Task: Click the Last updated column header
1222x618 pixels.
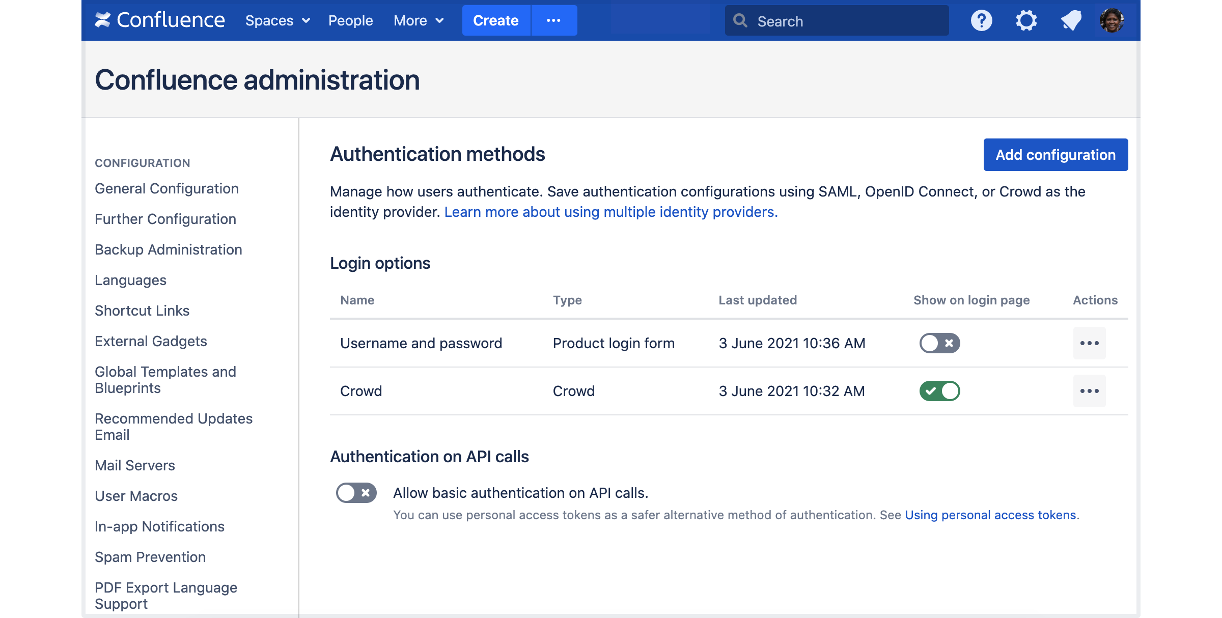Action: pos(758,300)
